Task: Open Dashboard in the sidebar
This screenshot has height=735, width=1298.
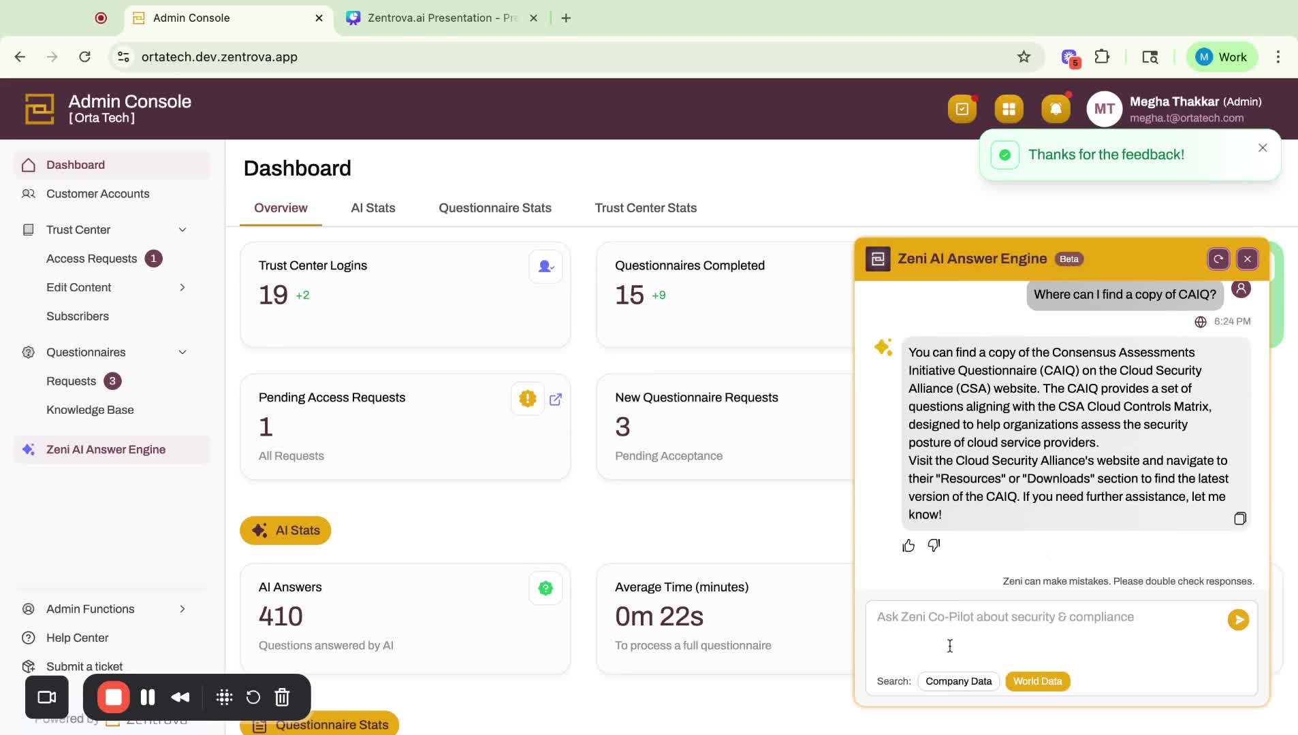Action: coord(112,165)
